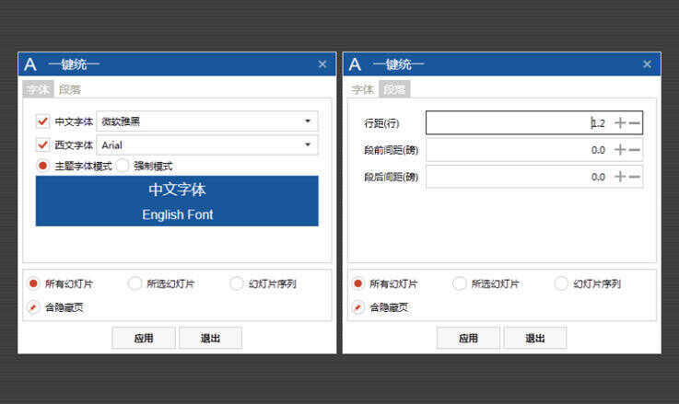Choose 所选幻灯片 in right dialog

click(x=459, y=283)
